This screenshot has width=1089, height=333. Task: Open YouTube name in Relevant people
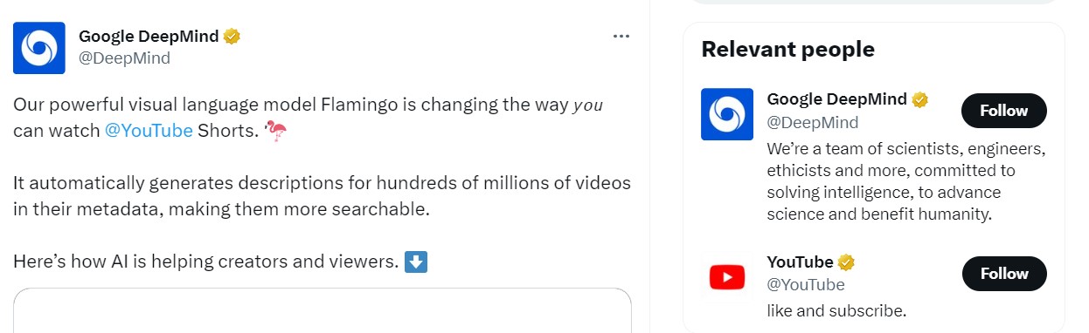[x=800, y=262]
